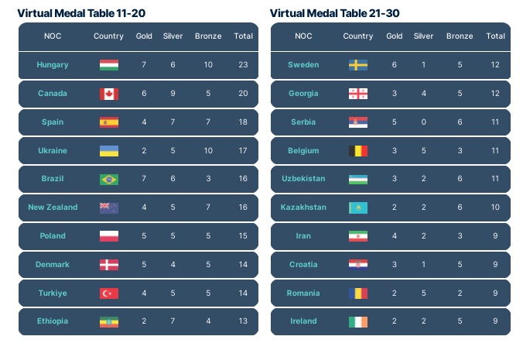
Task: Open the Spain country link
Action: pyautogui.click(x=53, y=122)
